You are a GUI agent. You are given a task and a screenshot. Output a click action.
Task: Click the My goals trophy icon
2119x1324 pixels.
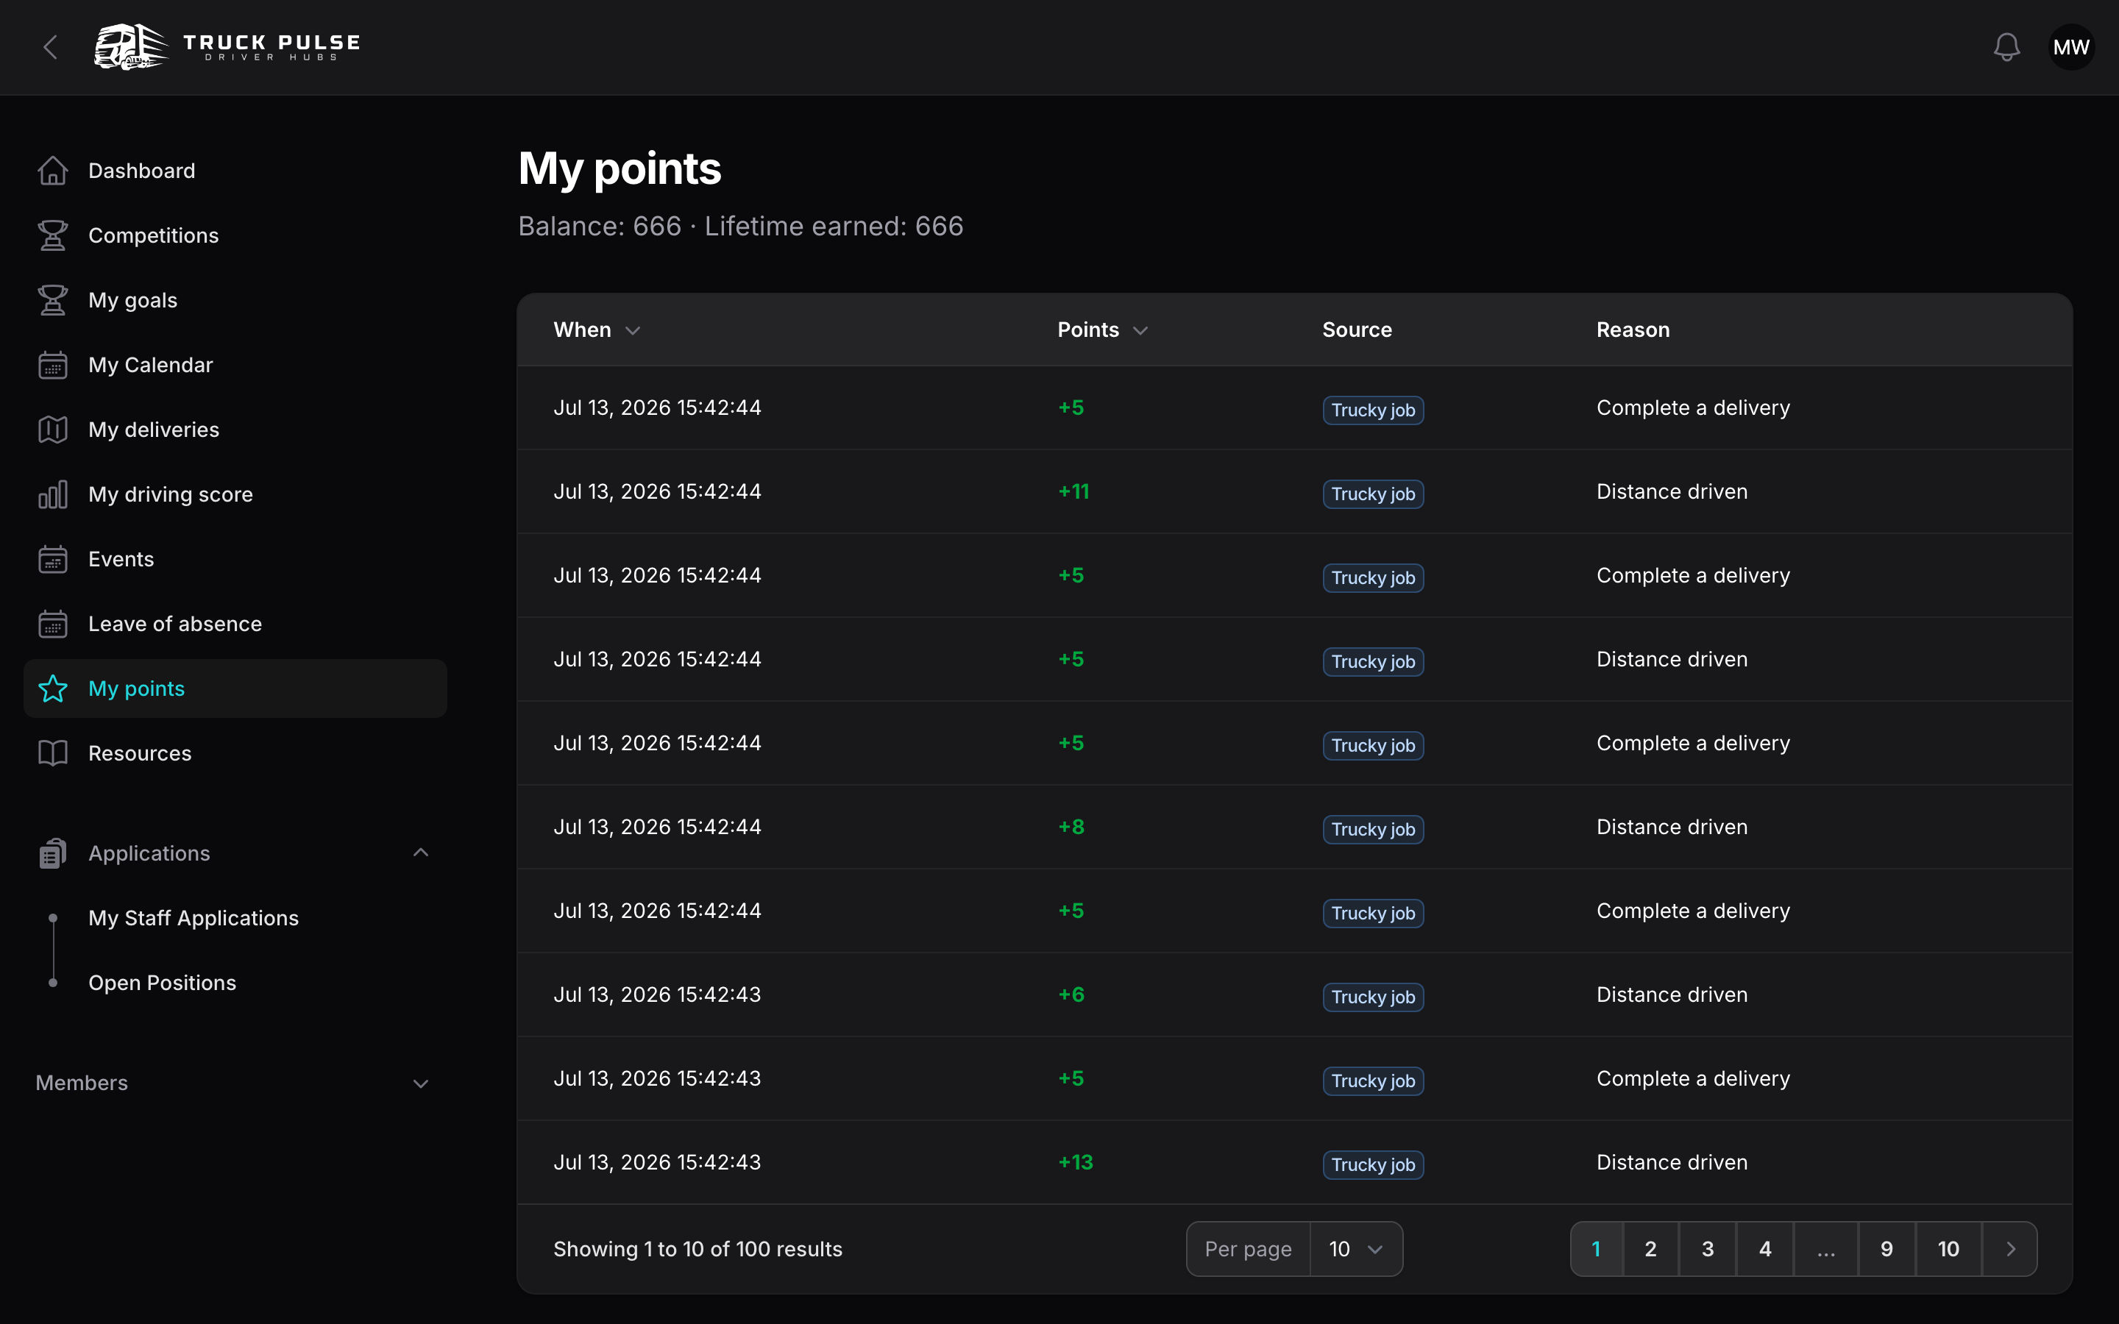[52, 300]
